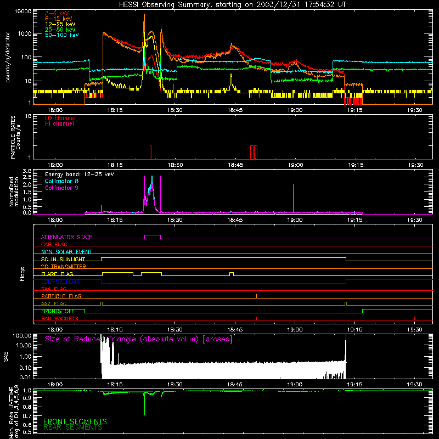Click the PARTICLE FLAG label
Viewport: 439px width, 439px height.
coord(61,296)
